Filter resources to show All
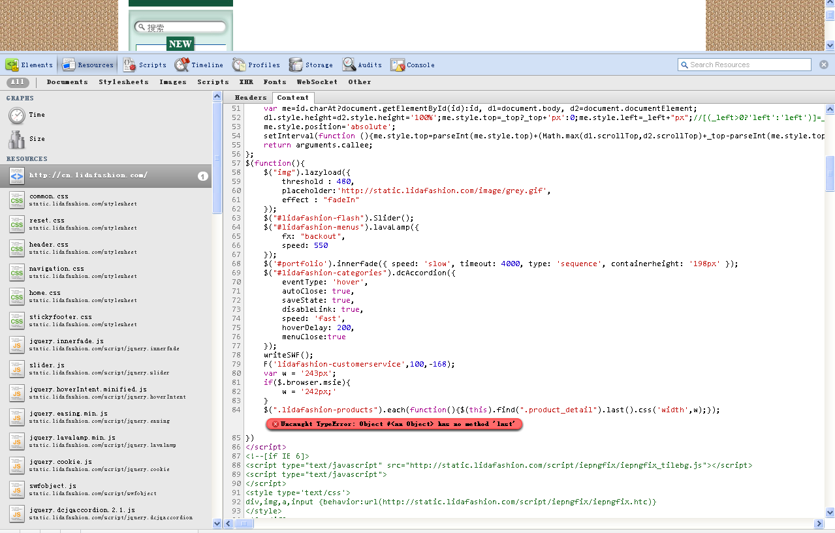 [x=18, y=82]
